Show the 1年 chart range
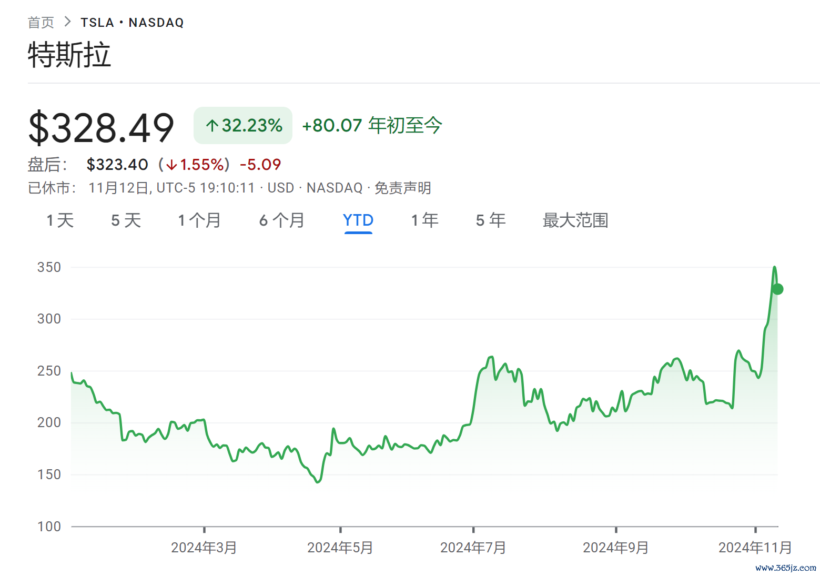Image resolution: width=820 pixels, height=576 pixels. (x=425, y=220)
